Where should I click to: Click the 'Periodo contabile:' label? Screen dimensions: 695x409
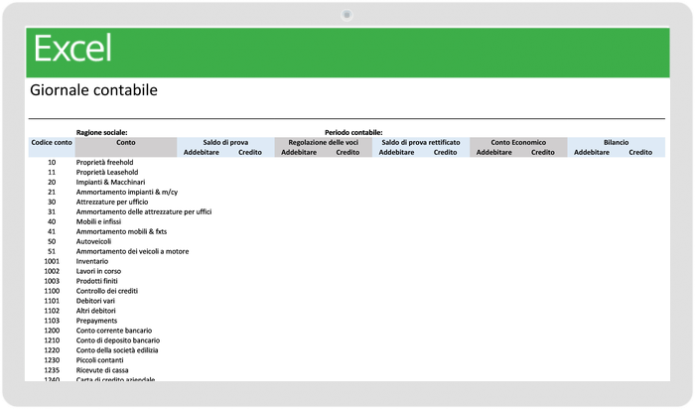(x=353, y=132)
